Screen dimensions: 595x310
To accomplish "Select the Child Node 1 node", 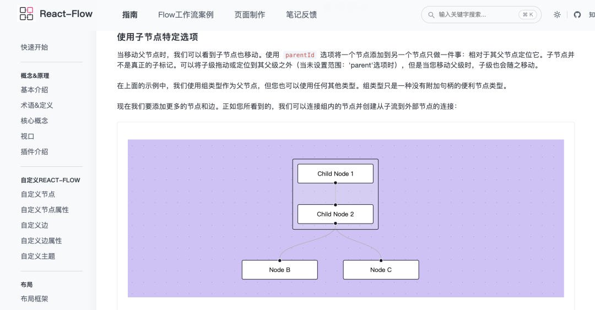I will 336,174.
